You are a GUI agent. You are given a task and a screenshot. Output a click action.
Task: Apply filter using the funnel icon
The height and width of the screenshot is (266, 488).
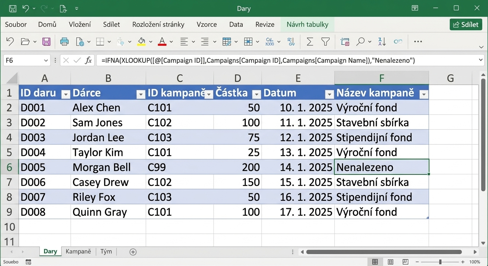[325, 42]
